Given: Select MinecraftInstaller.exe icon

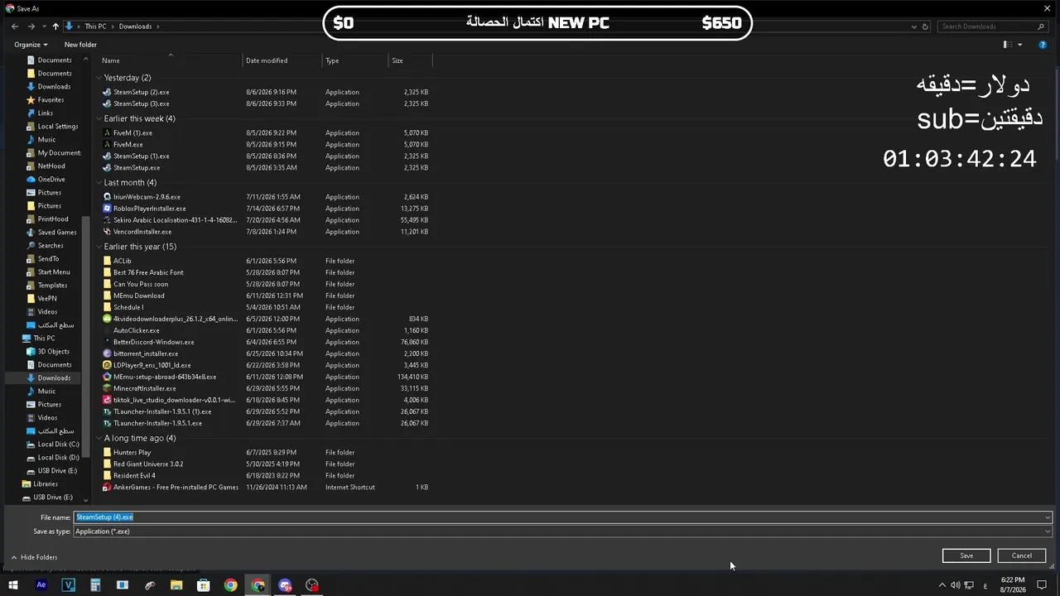Looking at the screenshot, I should 107,388.
